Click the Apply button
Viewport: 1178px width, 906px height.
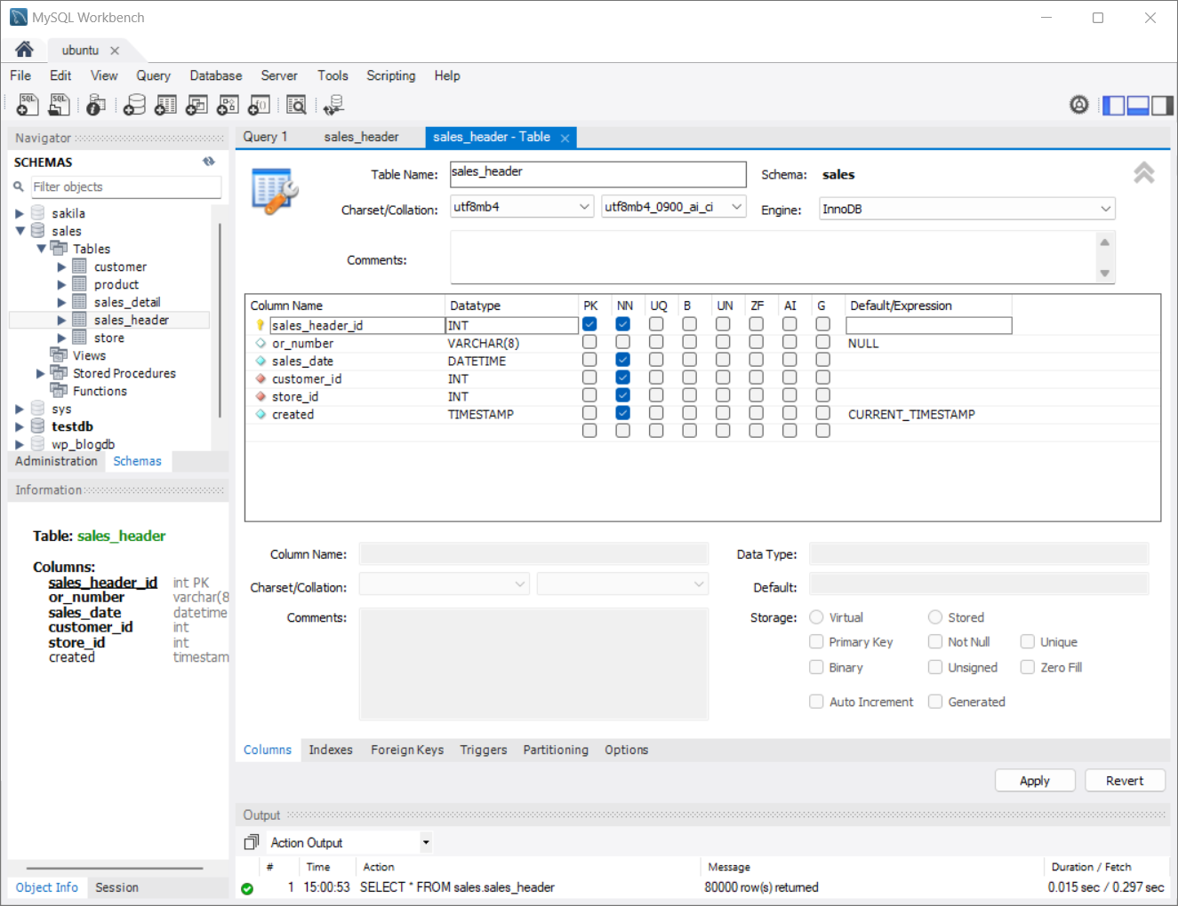(x=1035, y=781)
